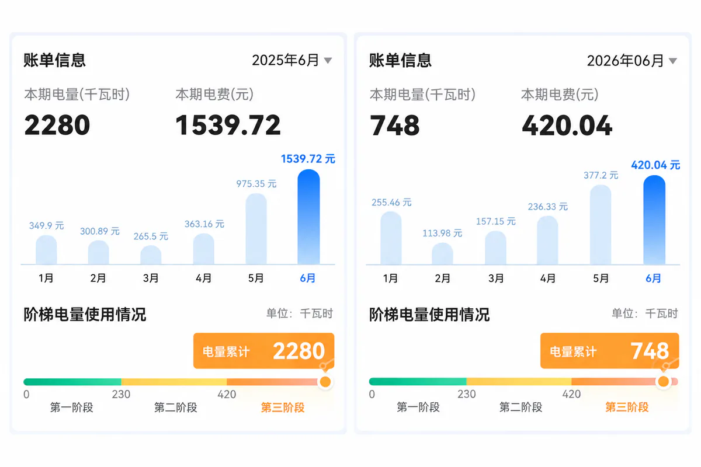Click 第二阶段 label in the 2025 panel

click(176, 407)
